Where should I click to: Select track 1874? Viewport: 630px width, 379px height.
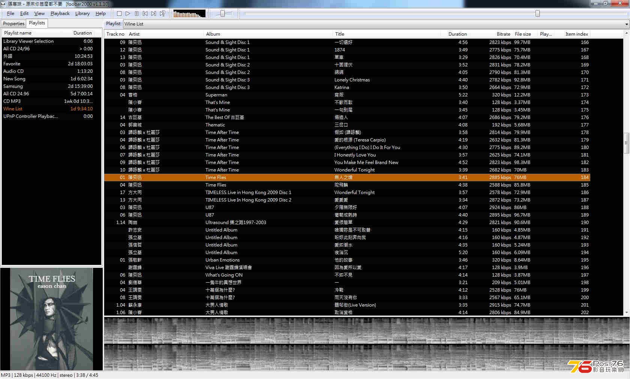(347, 50)
